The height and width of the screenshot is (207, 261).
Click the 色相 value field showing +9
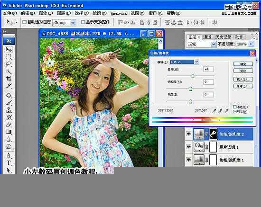209,69
